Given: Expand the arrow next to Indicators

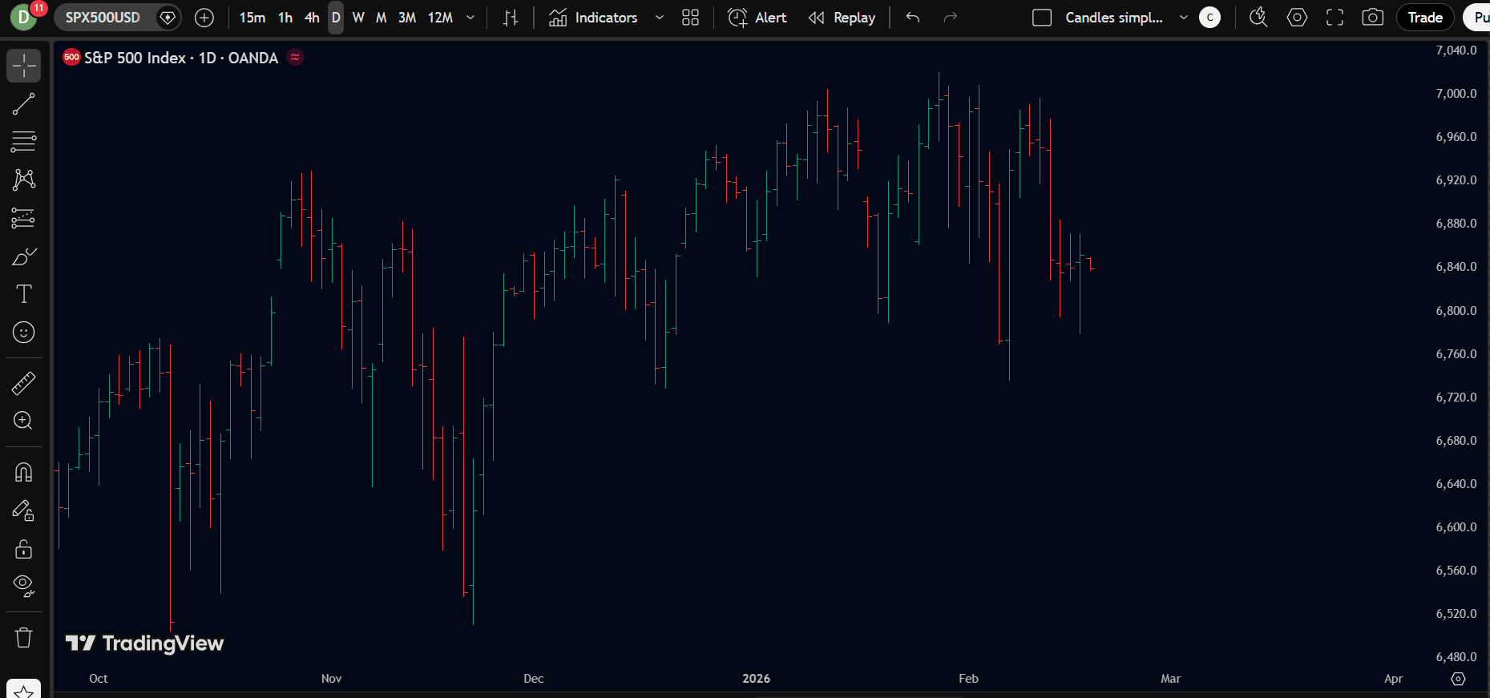Looking at the screenshot, I should tap(659, 18).
